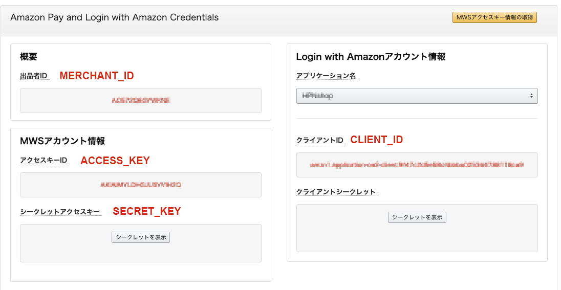
Task: Open the アプリケーション名 dropdown
Action: click(417, 96)
